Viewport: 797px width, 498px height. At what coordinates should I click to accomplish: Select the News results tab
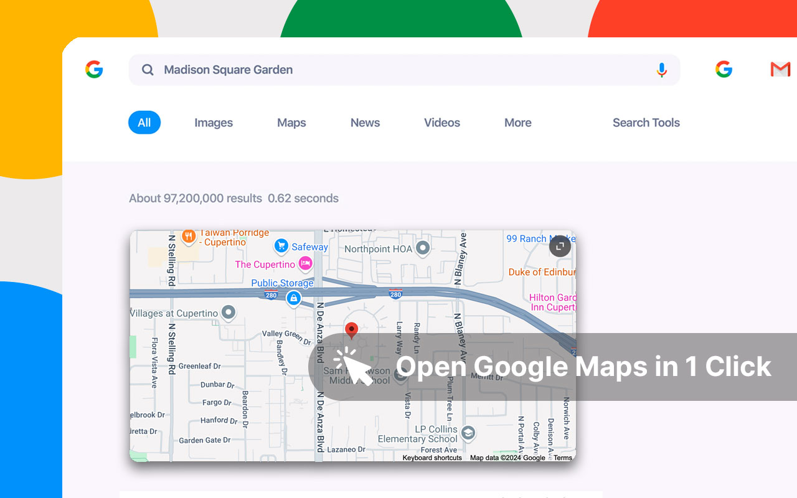pyautogui.click(x=365, y=123)
